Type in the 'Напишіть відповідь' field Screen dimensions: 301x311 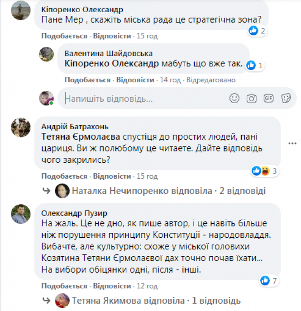[x=145, y=98]
